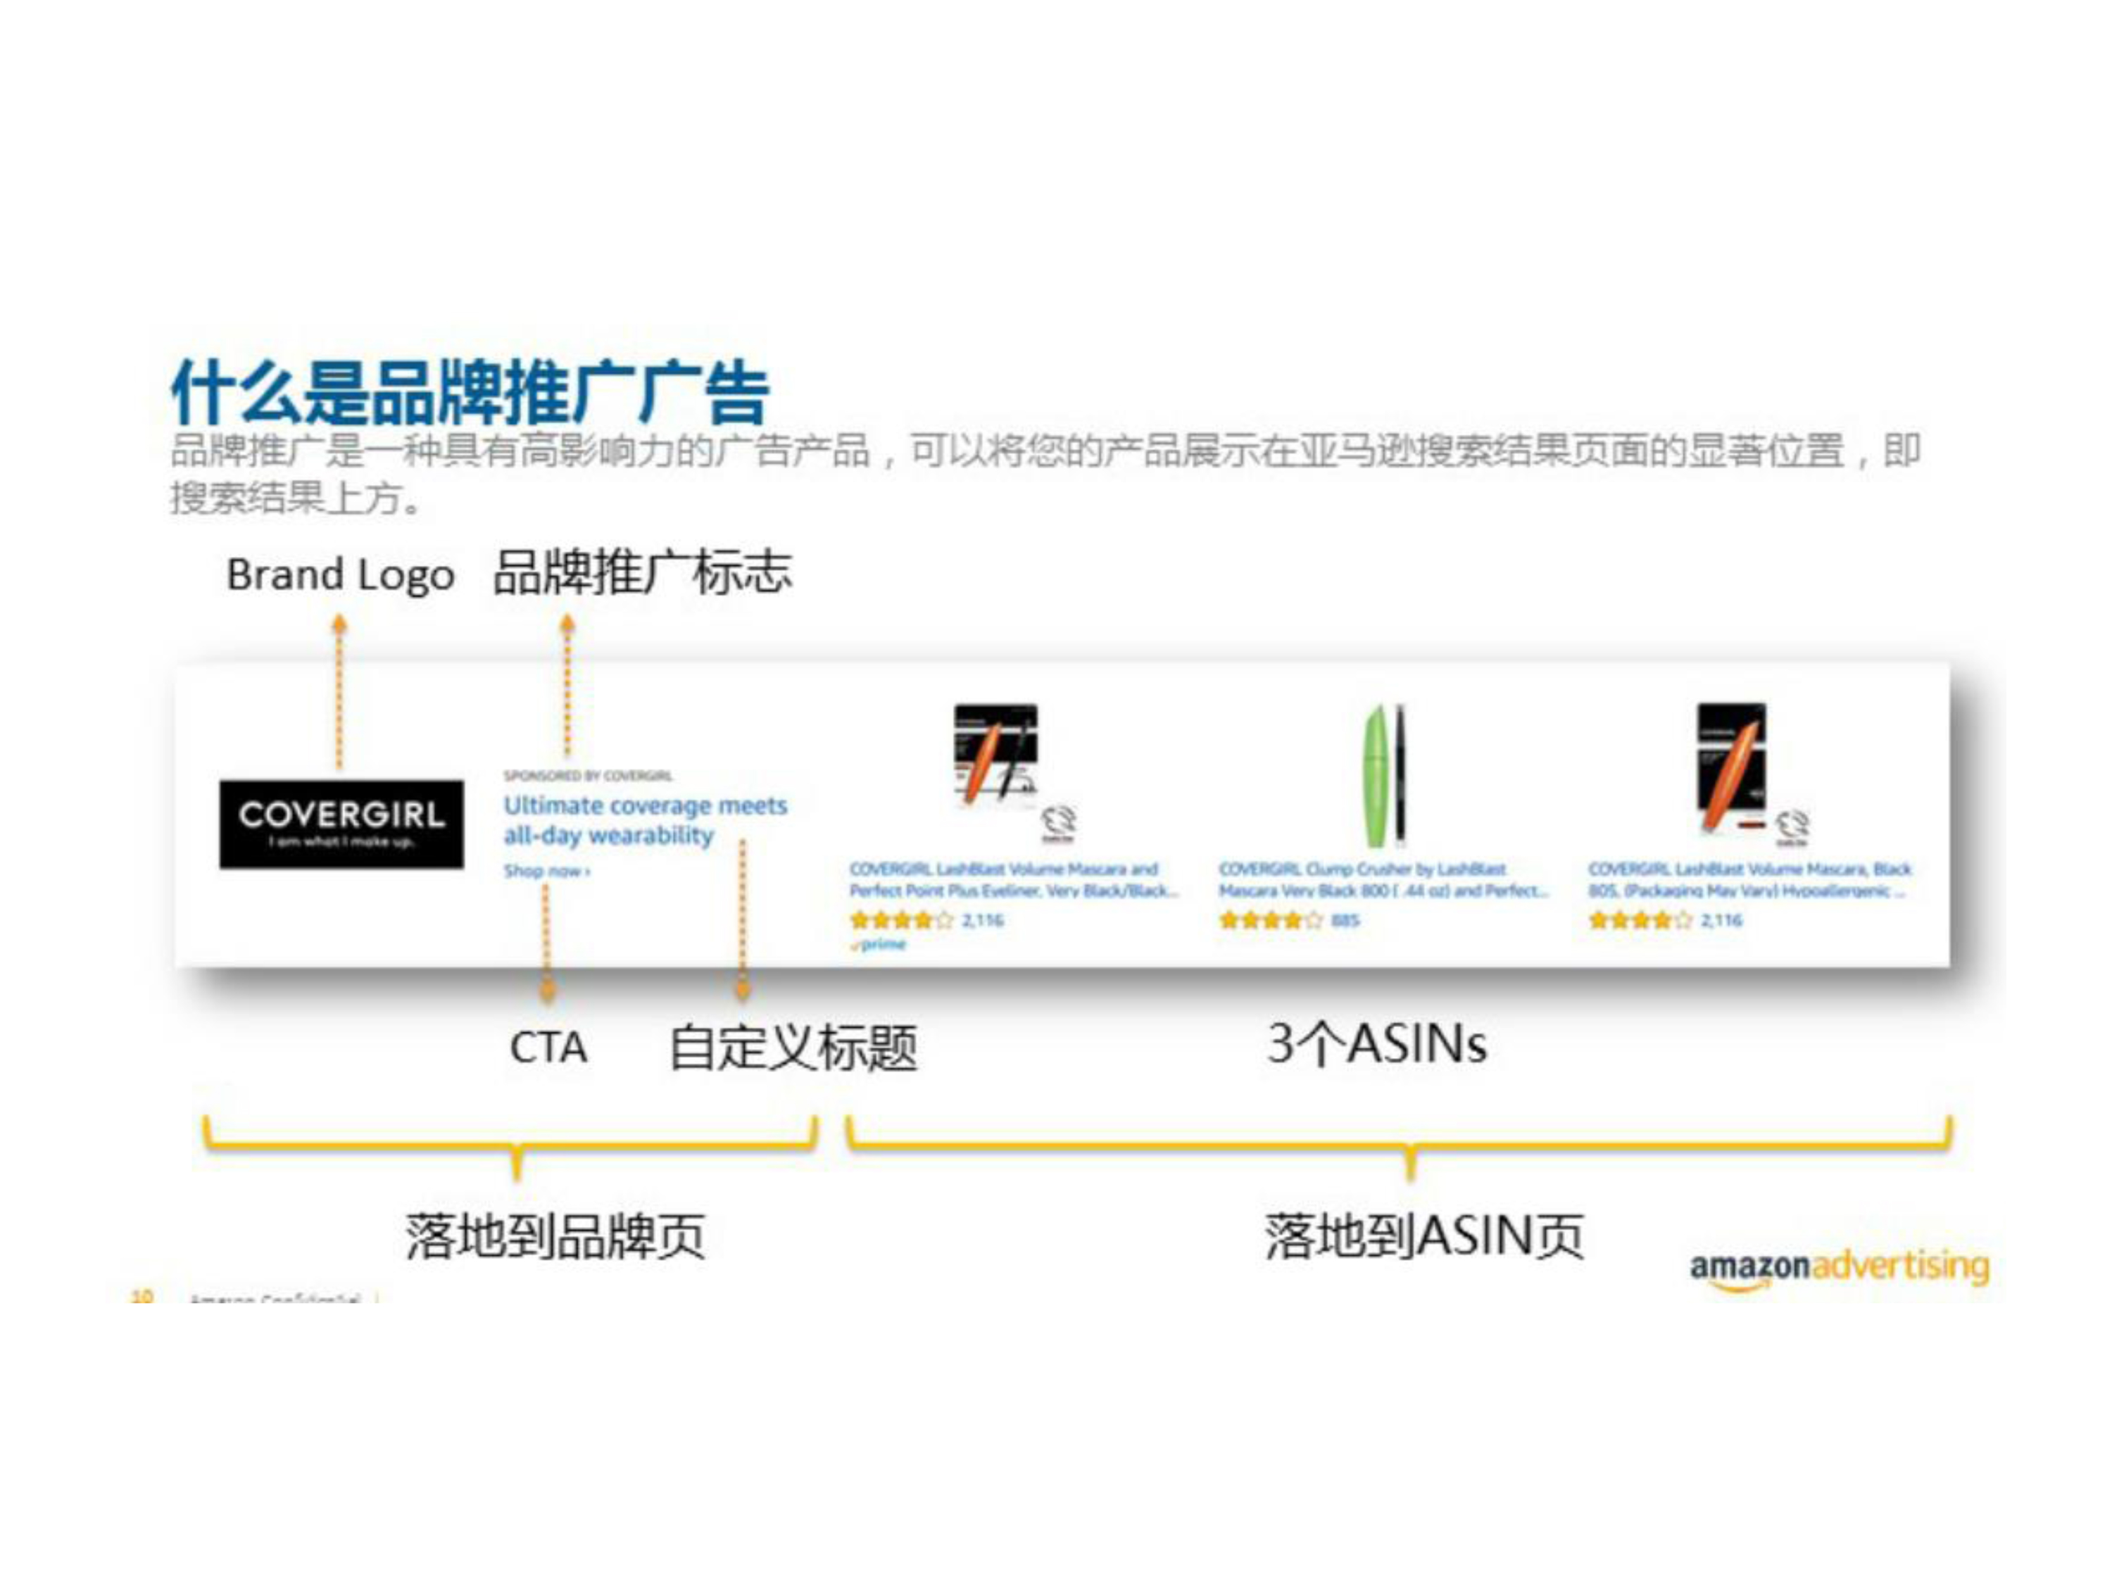Click star rating of Clump Crusher product
This screenshot has height=1584, width=2112.
click(x=1271, y=920)
